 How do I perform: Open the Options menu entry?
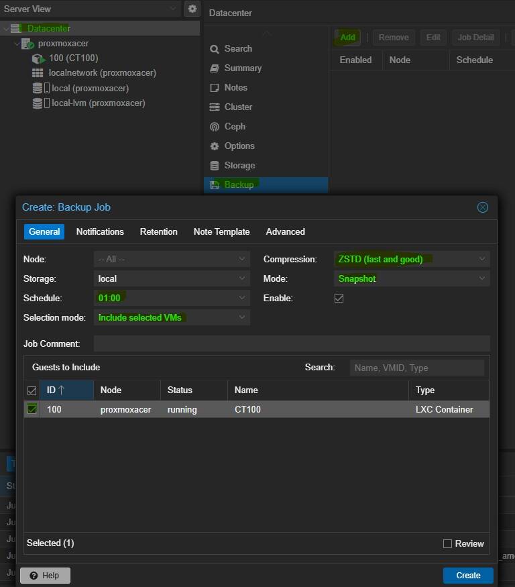click(266, 146)
